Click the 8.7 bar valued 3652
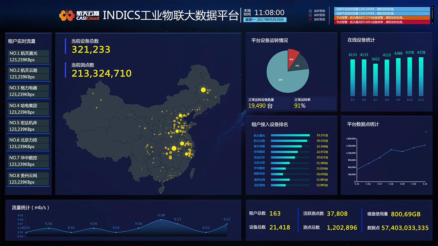Viewport: 438px width, 246px height. 376,80
